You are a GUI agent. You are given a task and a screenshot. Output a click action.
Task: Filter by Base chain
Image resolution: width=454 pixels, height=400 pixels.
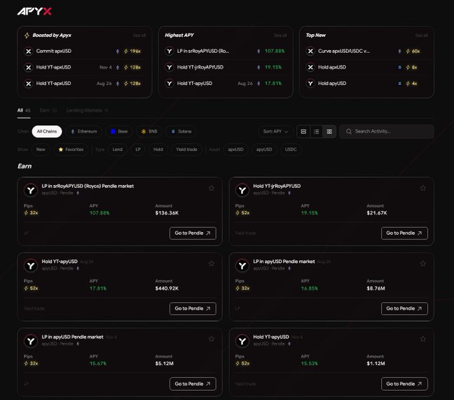(x=119, y=131)
